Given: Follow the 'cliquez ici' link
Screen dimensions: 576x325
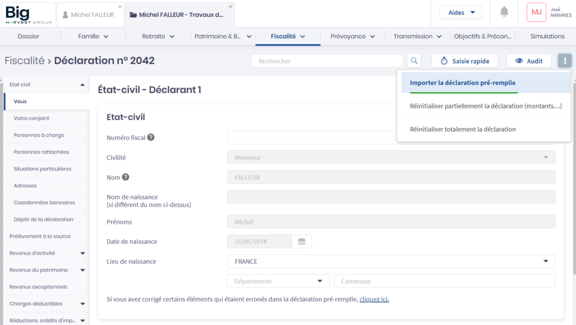Looking at the screenshot, I should pyautogui.click(x=374, y=299).
